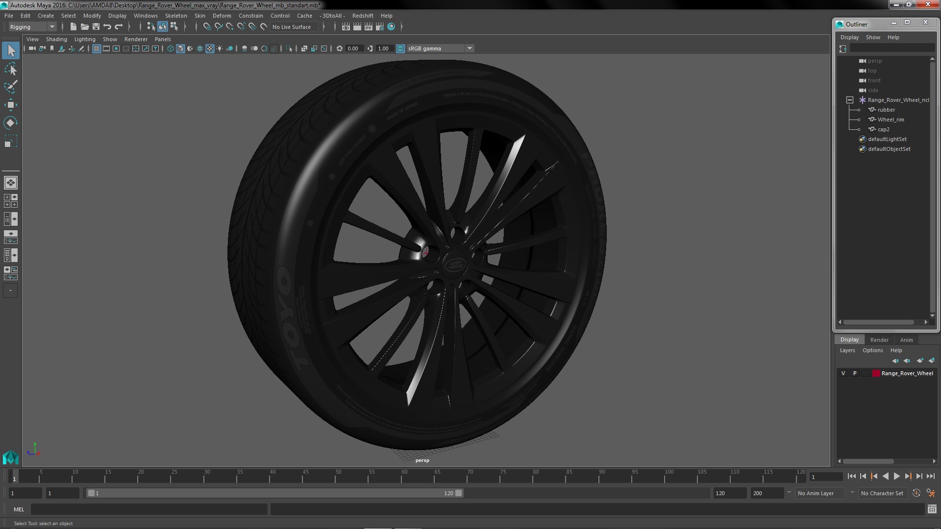The height and width of the screenshot is (529, 941).
Task: Toggle viewport grid display
Action: click(x=97, y=48)
